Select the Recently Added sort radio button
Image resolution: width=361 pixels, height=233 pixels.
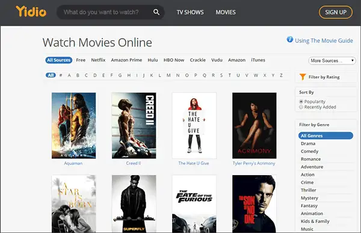(301, 107)
